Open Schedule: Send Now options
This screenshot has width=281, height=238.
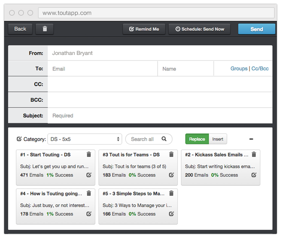point(199,29)
